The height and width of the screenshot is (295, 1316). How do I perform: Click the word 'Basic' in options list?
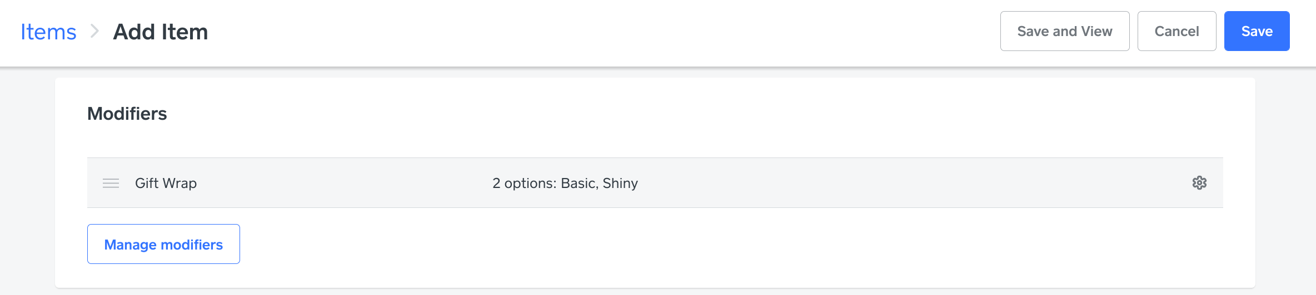pos(579,183)
